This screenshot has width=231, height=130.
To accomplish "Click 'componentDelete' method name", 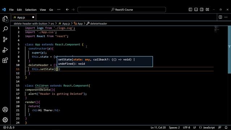I will (38, 90).
